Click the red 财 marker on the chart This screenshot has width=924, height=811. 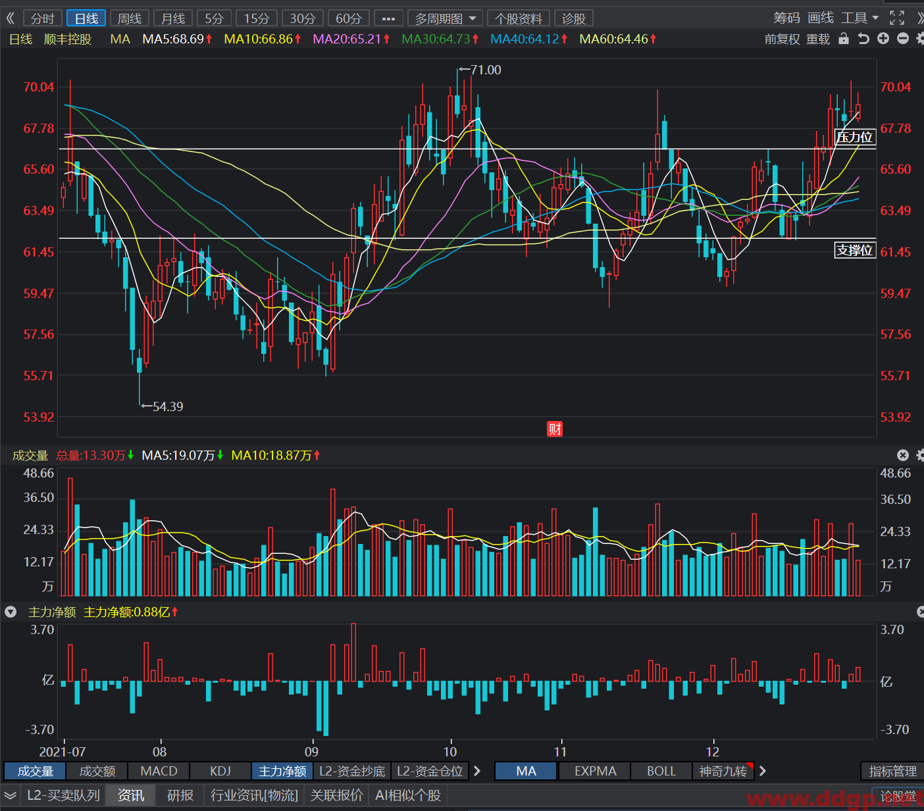point(555,429)
